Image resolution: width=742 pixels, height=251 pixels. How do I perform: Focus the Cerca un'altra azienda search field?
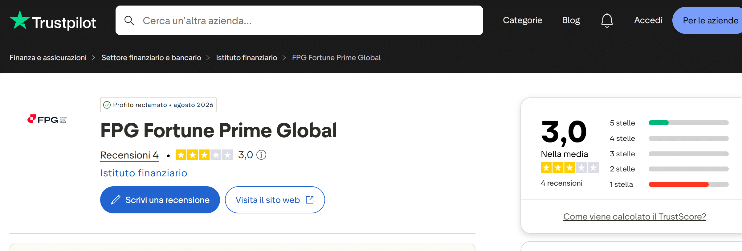(299, 20)
